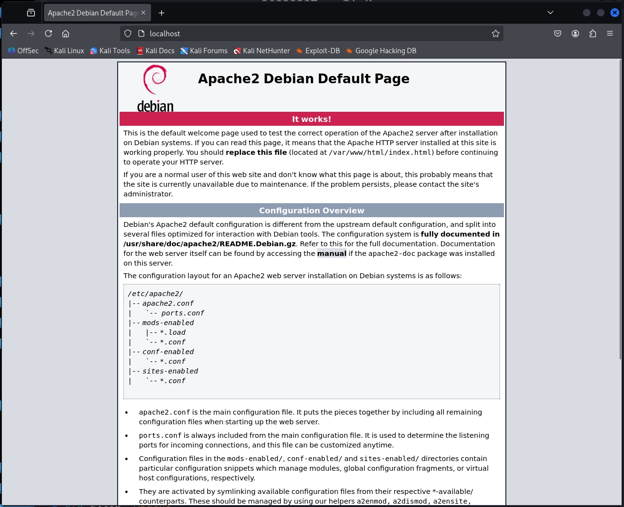Open the Kali Docs bookmark
Screen dimensions: 624x507
pos(155,51)
